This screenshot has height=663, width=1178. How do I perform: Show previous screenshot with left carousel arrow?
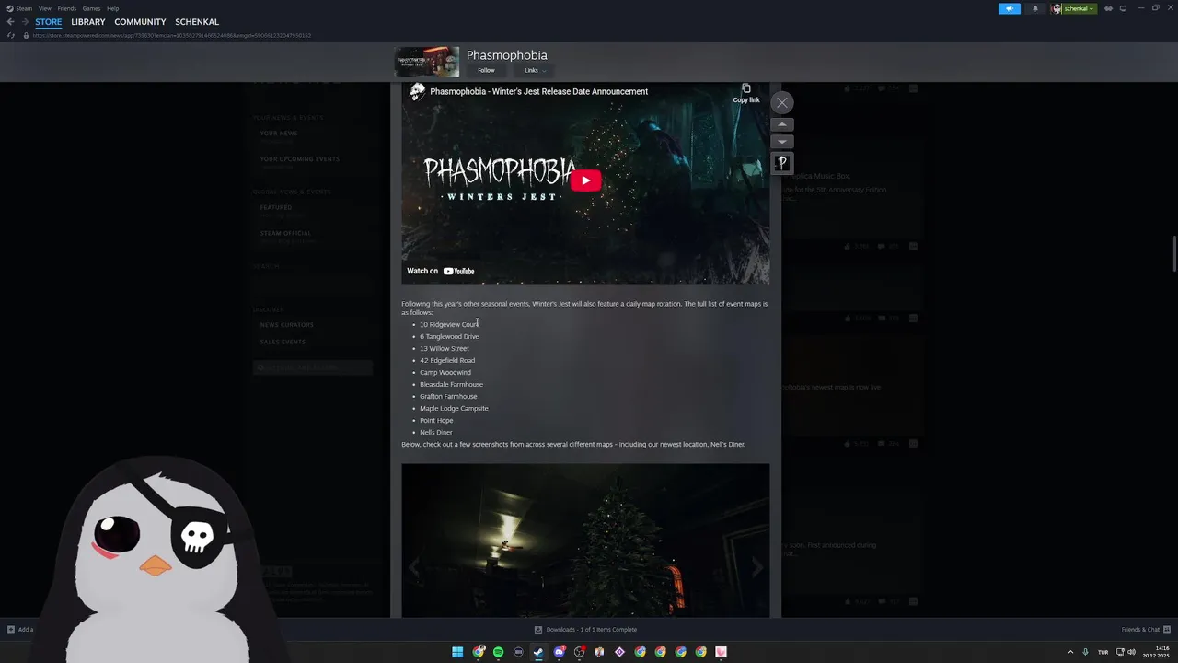coord(413,568)
